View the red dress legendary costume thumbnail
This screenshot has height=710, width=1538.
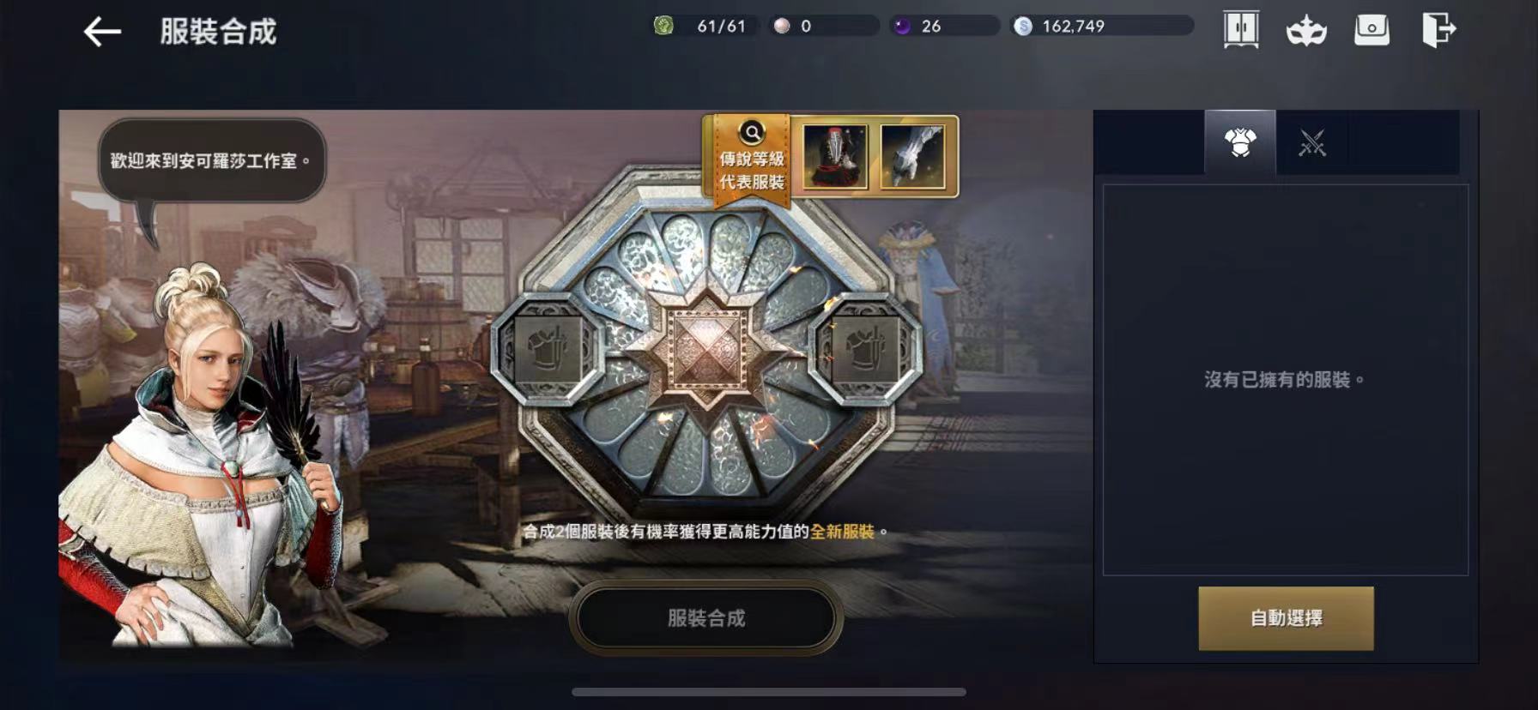coord(835,156)
